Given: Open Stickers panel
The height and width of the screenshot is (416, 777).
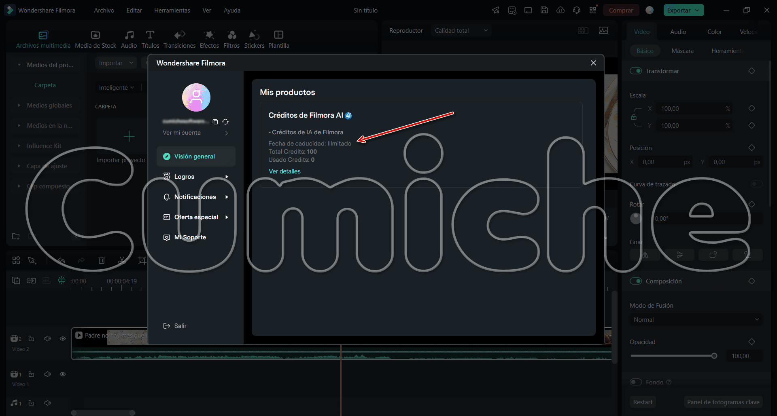Looking at the screenshot, I should pyautogui.click(x=254, y=40).
